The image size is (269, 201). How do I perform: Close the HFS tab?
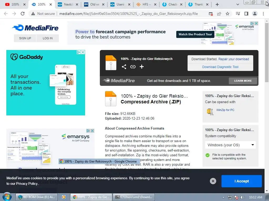tap(155, 5)
